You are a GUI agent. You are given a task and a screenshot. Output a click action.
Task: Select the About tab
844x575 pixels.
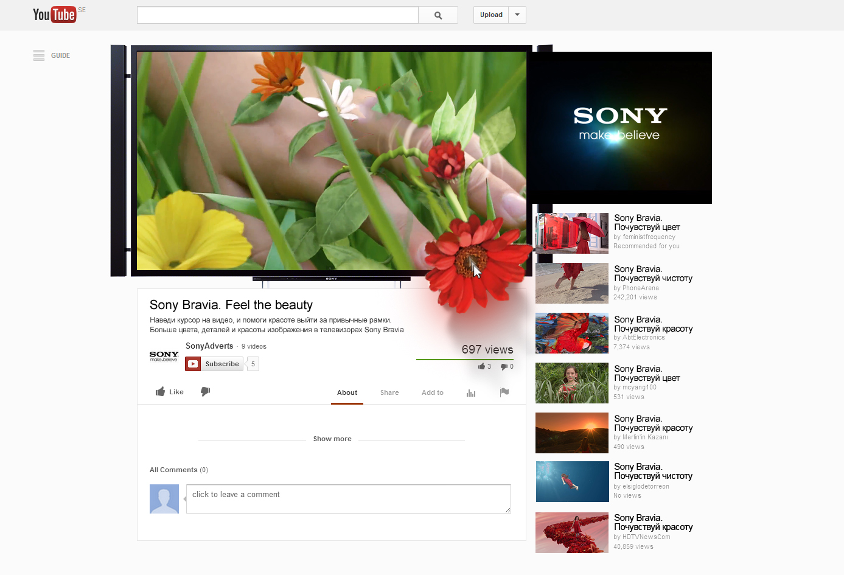pyautogui.click(x=347, y=392)
